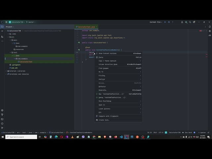The image size is (212, 159).
Task: Open Code With Me icon
Action: coord(182,22)
